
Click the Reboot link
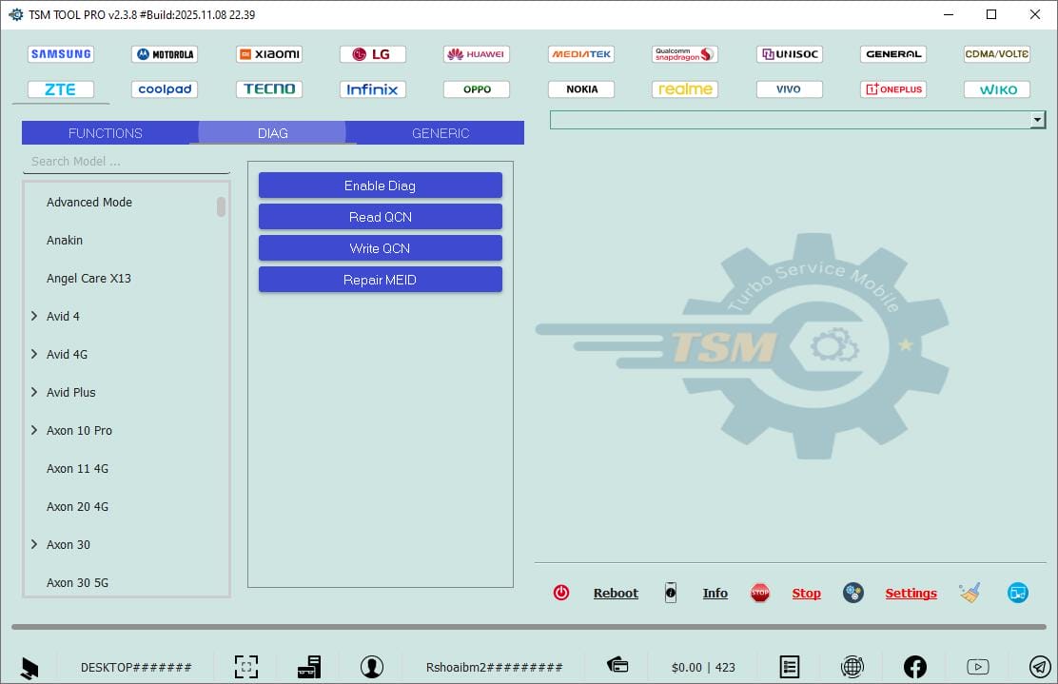[x=616, y=593]
